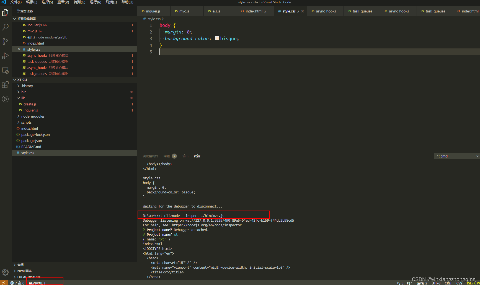Open the Run and Debug view
Screen dimensions: 480x285
tap(5, 56)
